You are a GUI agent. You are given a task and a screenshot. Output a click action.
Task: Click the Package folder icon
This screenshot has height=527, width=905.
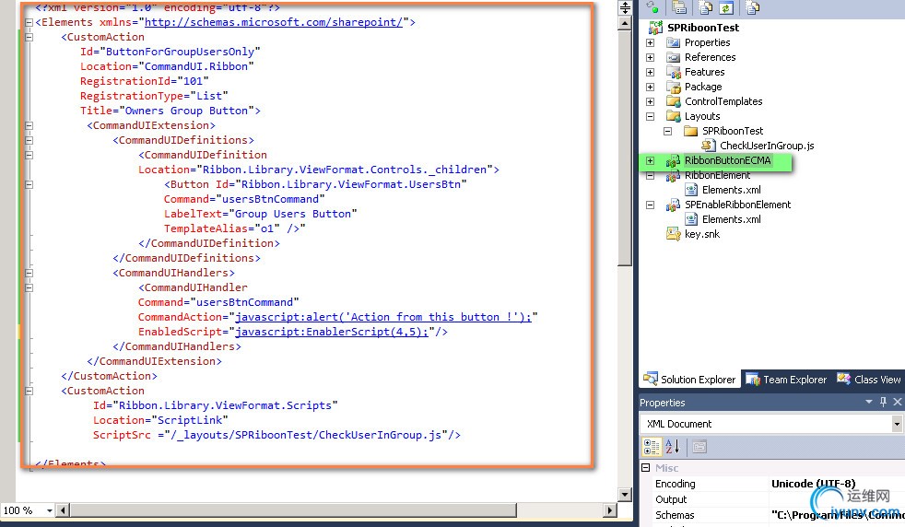pos(673,87)
